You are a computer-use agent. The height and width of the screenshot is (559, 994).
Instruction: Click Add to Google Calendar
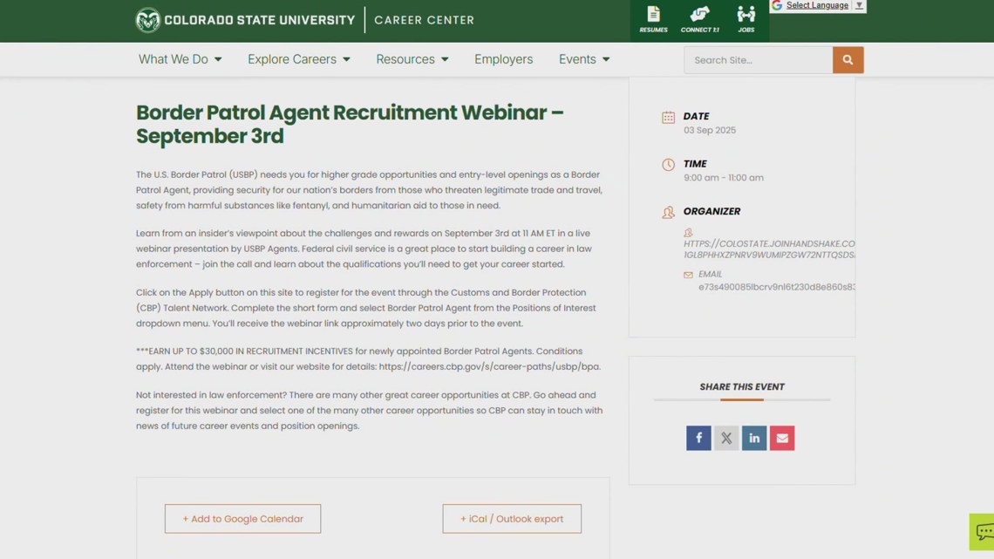click(242, 518)
